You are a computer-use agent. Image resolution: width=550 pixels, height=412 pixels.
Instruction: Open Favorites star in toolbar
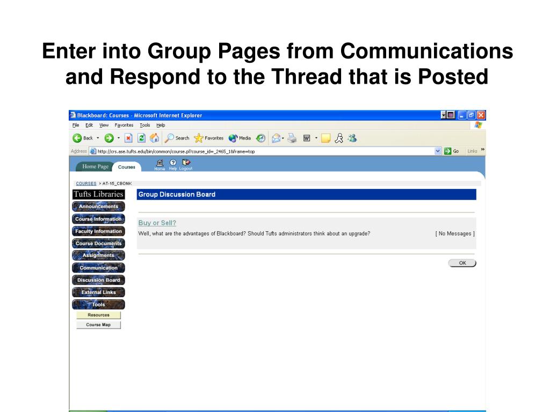[x=209, y=138]
